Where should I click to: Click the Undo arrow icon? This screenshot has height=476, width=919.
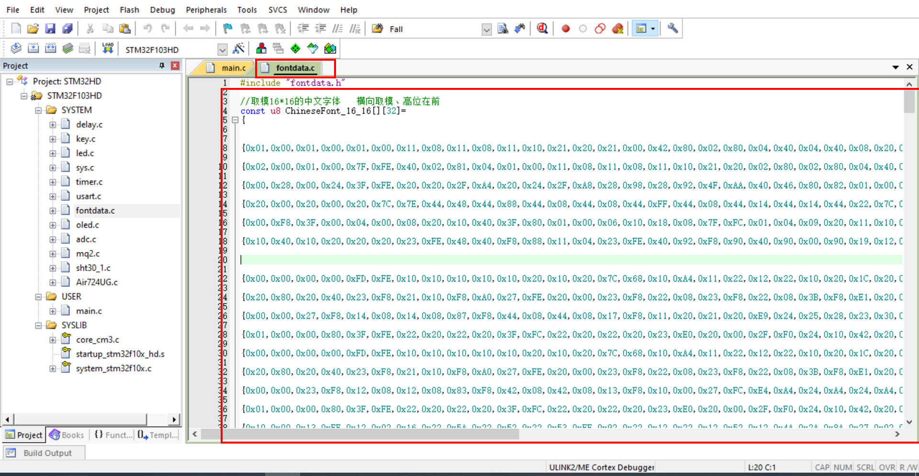point(147,29)
